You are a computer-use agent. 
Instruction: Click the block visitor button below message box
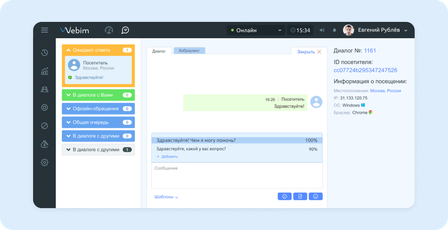pyautogui.click(x=284, y=196)
